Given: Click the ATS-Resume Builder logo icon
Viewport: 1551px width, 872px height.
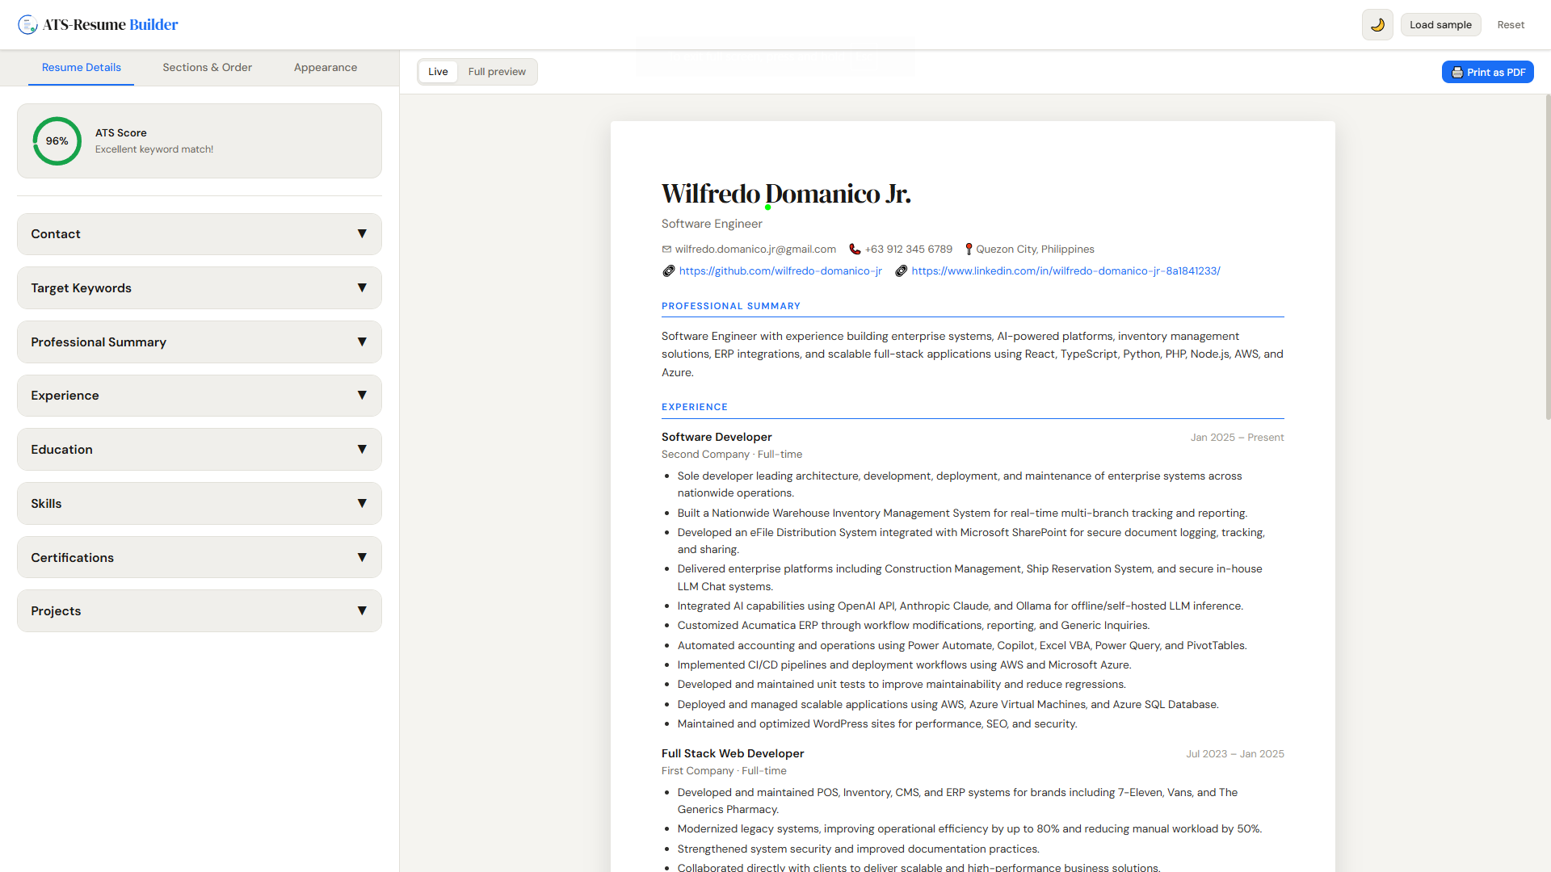Looking at the screenshot, I should pos(27,24).
